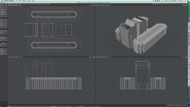Click the zoom icon in Perspective viewport
Screen dimensions: 190x107
tap(185, 5)
